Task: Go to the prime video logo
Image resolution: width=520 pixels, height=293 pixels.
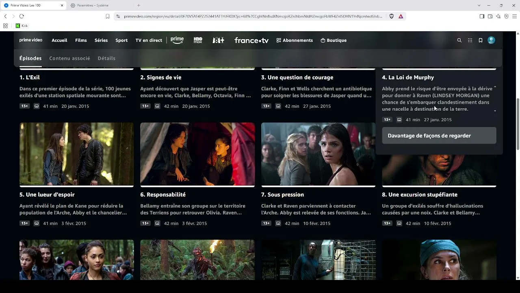Action: click(x=31, y=40)
